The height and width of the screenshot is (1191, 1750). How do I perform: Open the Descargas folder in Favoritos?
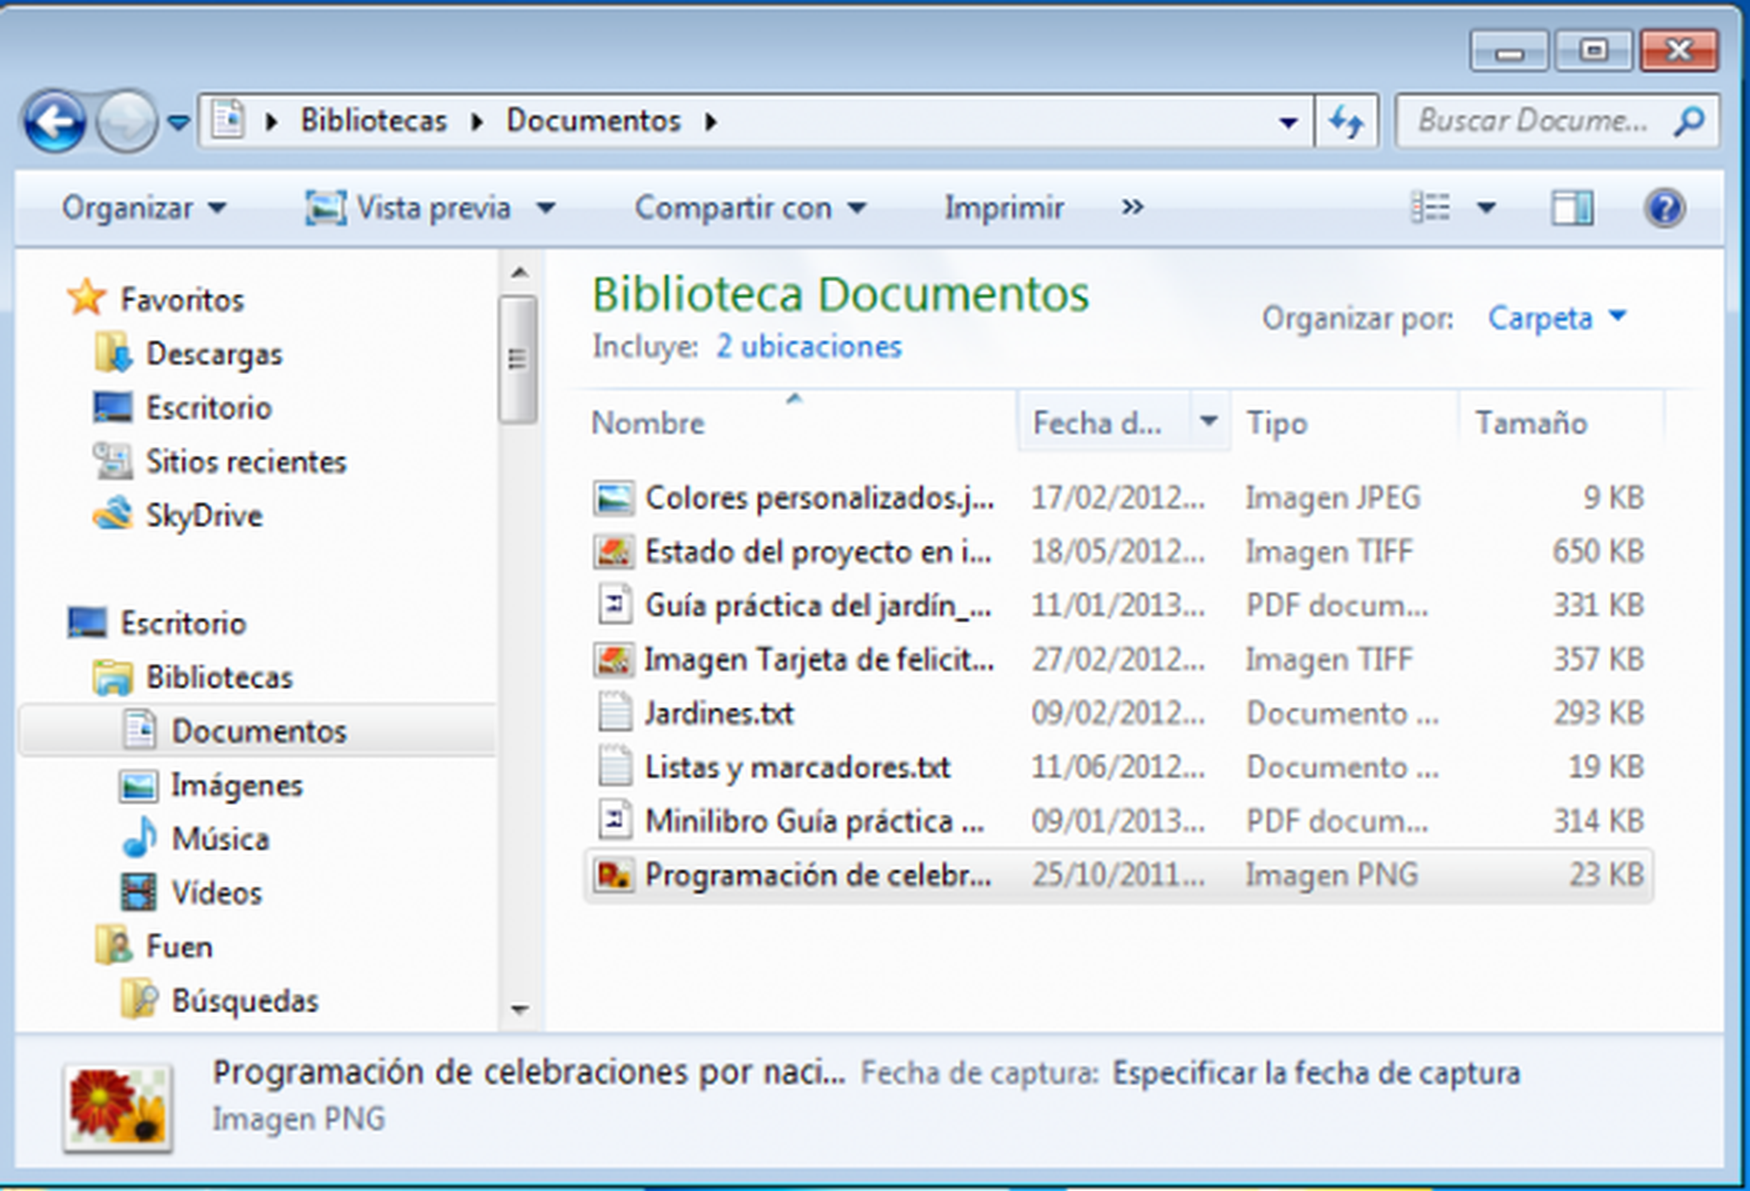[x=214, y=354]
